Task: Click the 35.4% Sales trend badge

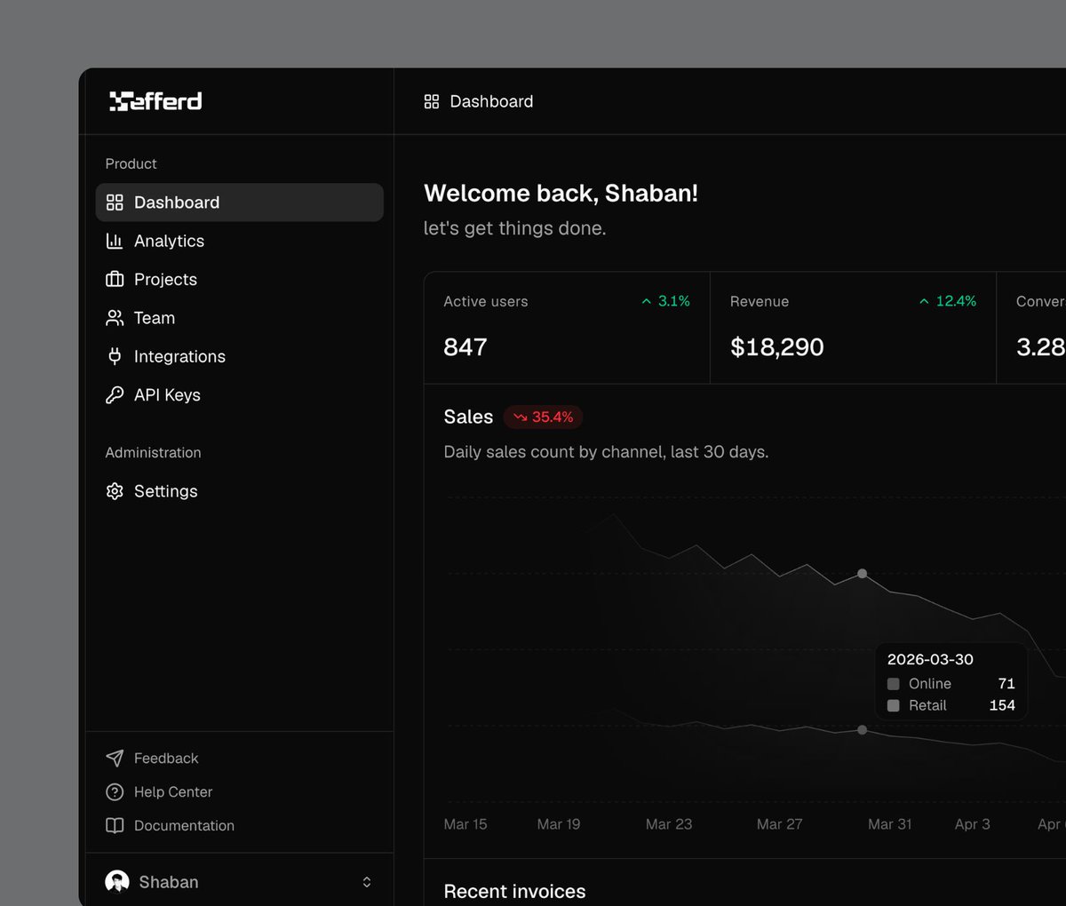Action: 543,417
